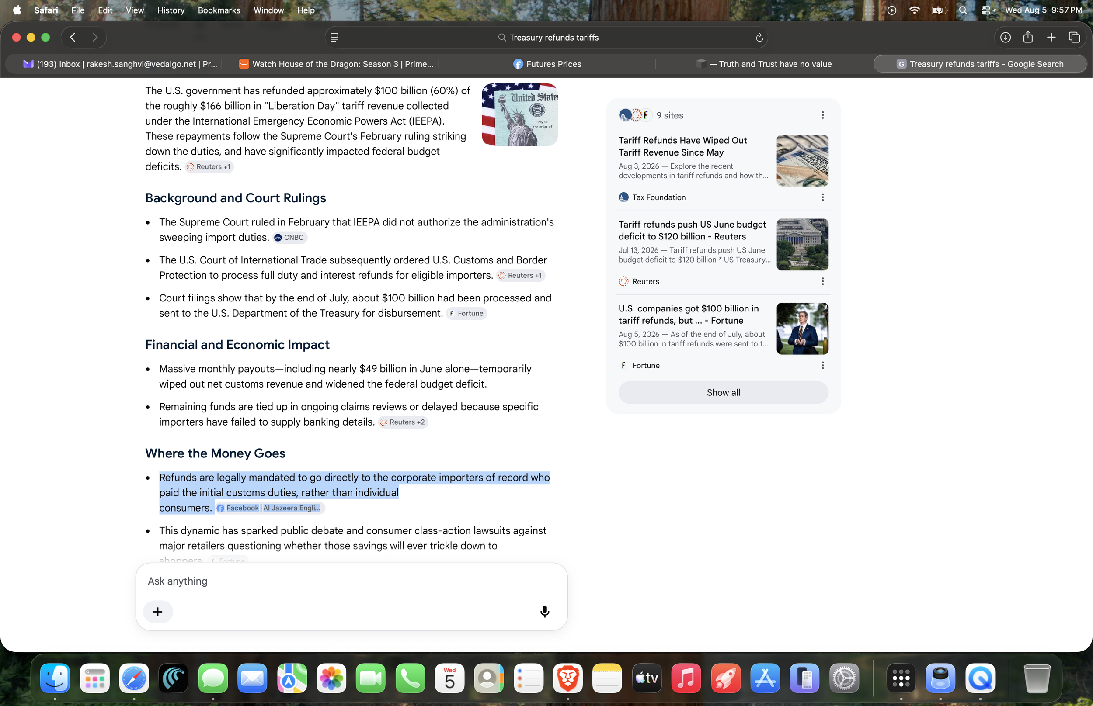Open Spotlight search in the menu bar
1093x706 pixels.
963,10
